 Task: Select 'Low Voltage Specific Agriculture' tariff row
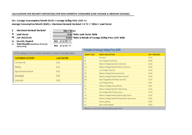(124, 92)
